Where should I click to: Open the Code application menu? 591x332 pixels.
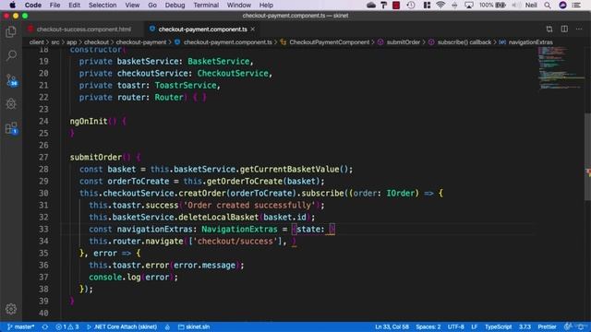[x=33, y=5]
